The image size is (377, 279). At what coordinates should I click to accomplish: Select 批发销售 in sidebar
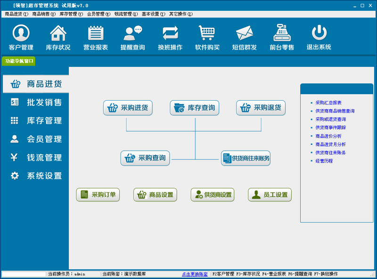pyautogui.click(x=36, y=102)
